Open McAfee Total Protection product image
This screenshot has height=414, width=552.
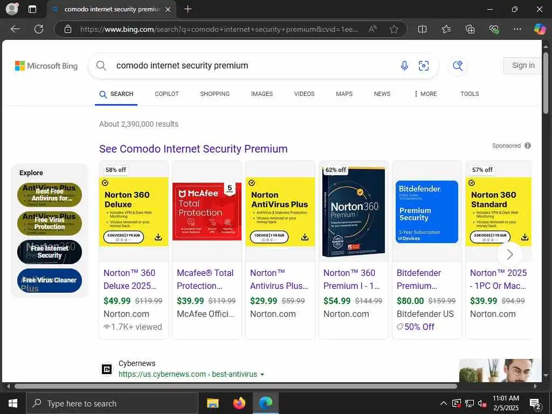coord(207,211)
